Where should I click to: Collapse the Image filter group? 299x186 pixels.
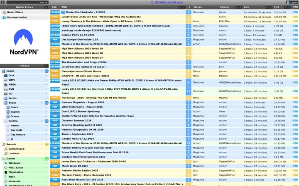point(47,71)
